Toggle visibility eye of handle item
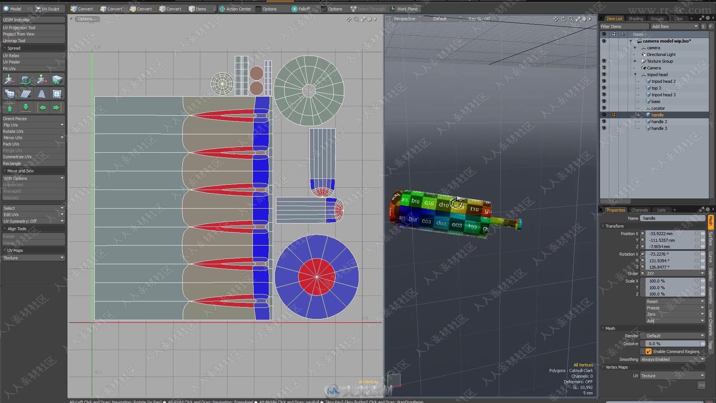The image size is (716, 403). click(x=604, y=115)
